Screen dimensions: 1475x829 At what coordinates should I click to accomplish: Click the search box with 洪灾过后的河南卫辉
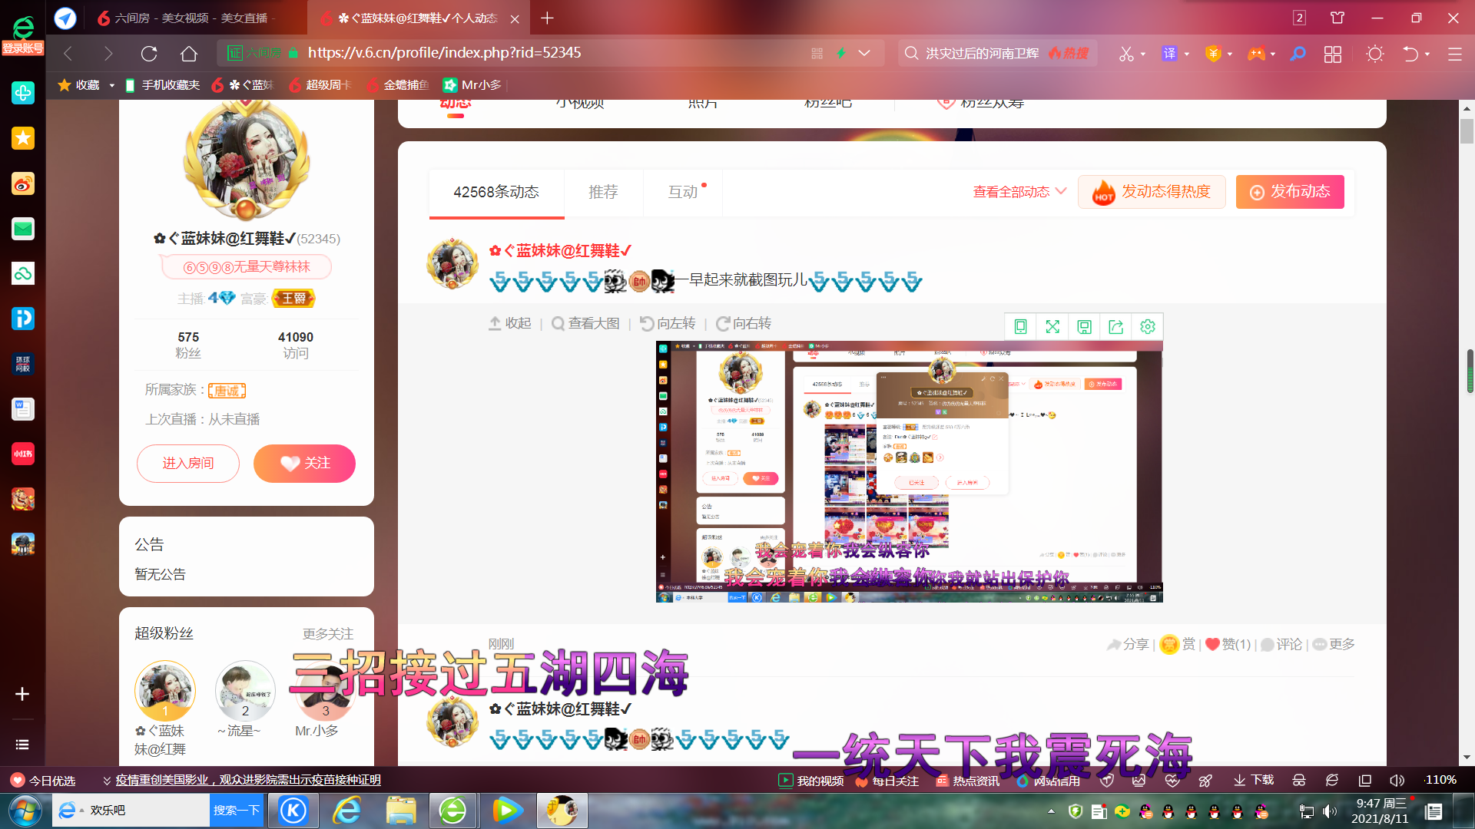click(x=997, y=53)
